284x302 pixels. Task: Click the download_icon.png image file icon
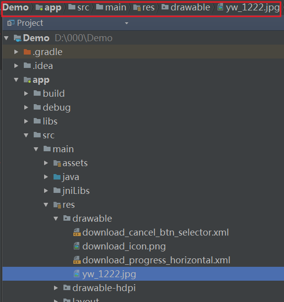pos(77,246)
